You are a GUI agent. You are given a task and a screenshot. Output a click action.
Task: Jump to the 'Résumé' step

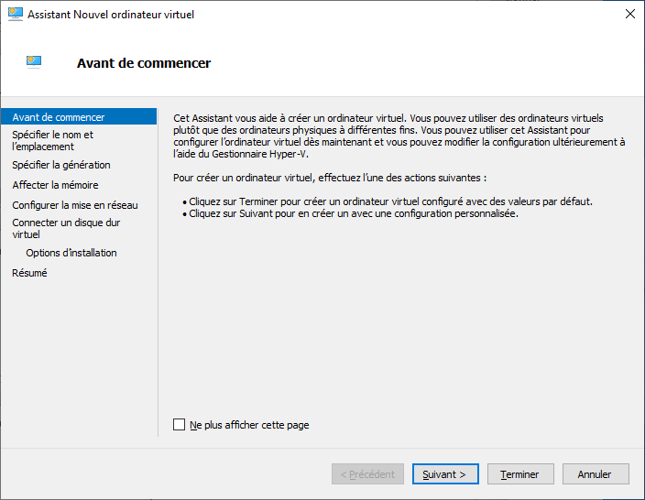click(x=29, y=273)
